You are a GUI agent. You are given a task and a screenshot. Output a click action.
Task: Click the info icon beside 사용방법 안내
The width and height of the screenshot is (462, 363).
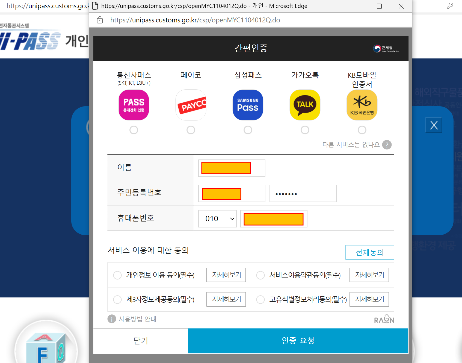coord(112,319)
